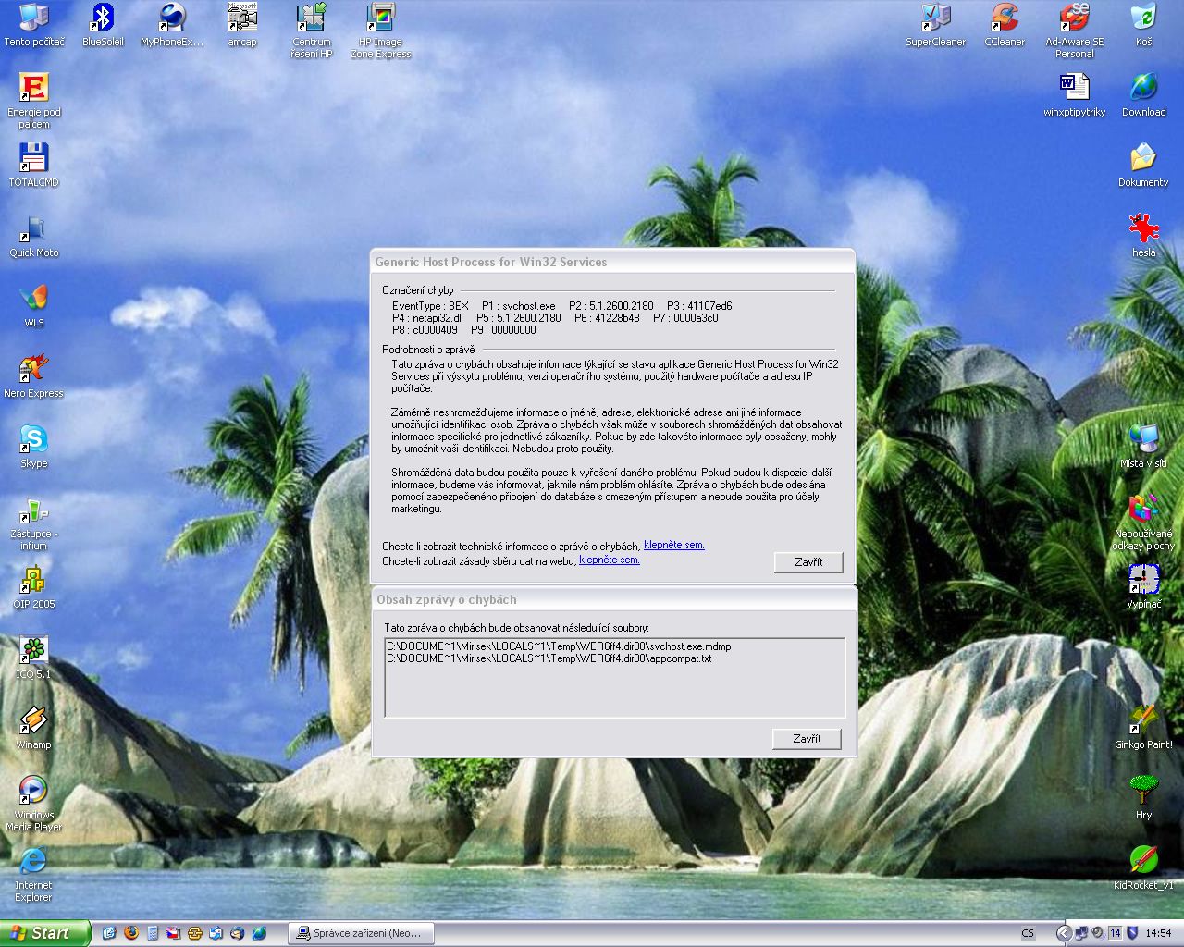Open Nepoužívané odkazy plochy folder
The width and height of the screenshot is (1184, 947).
tap(1143, 523)
